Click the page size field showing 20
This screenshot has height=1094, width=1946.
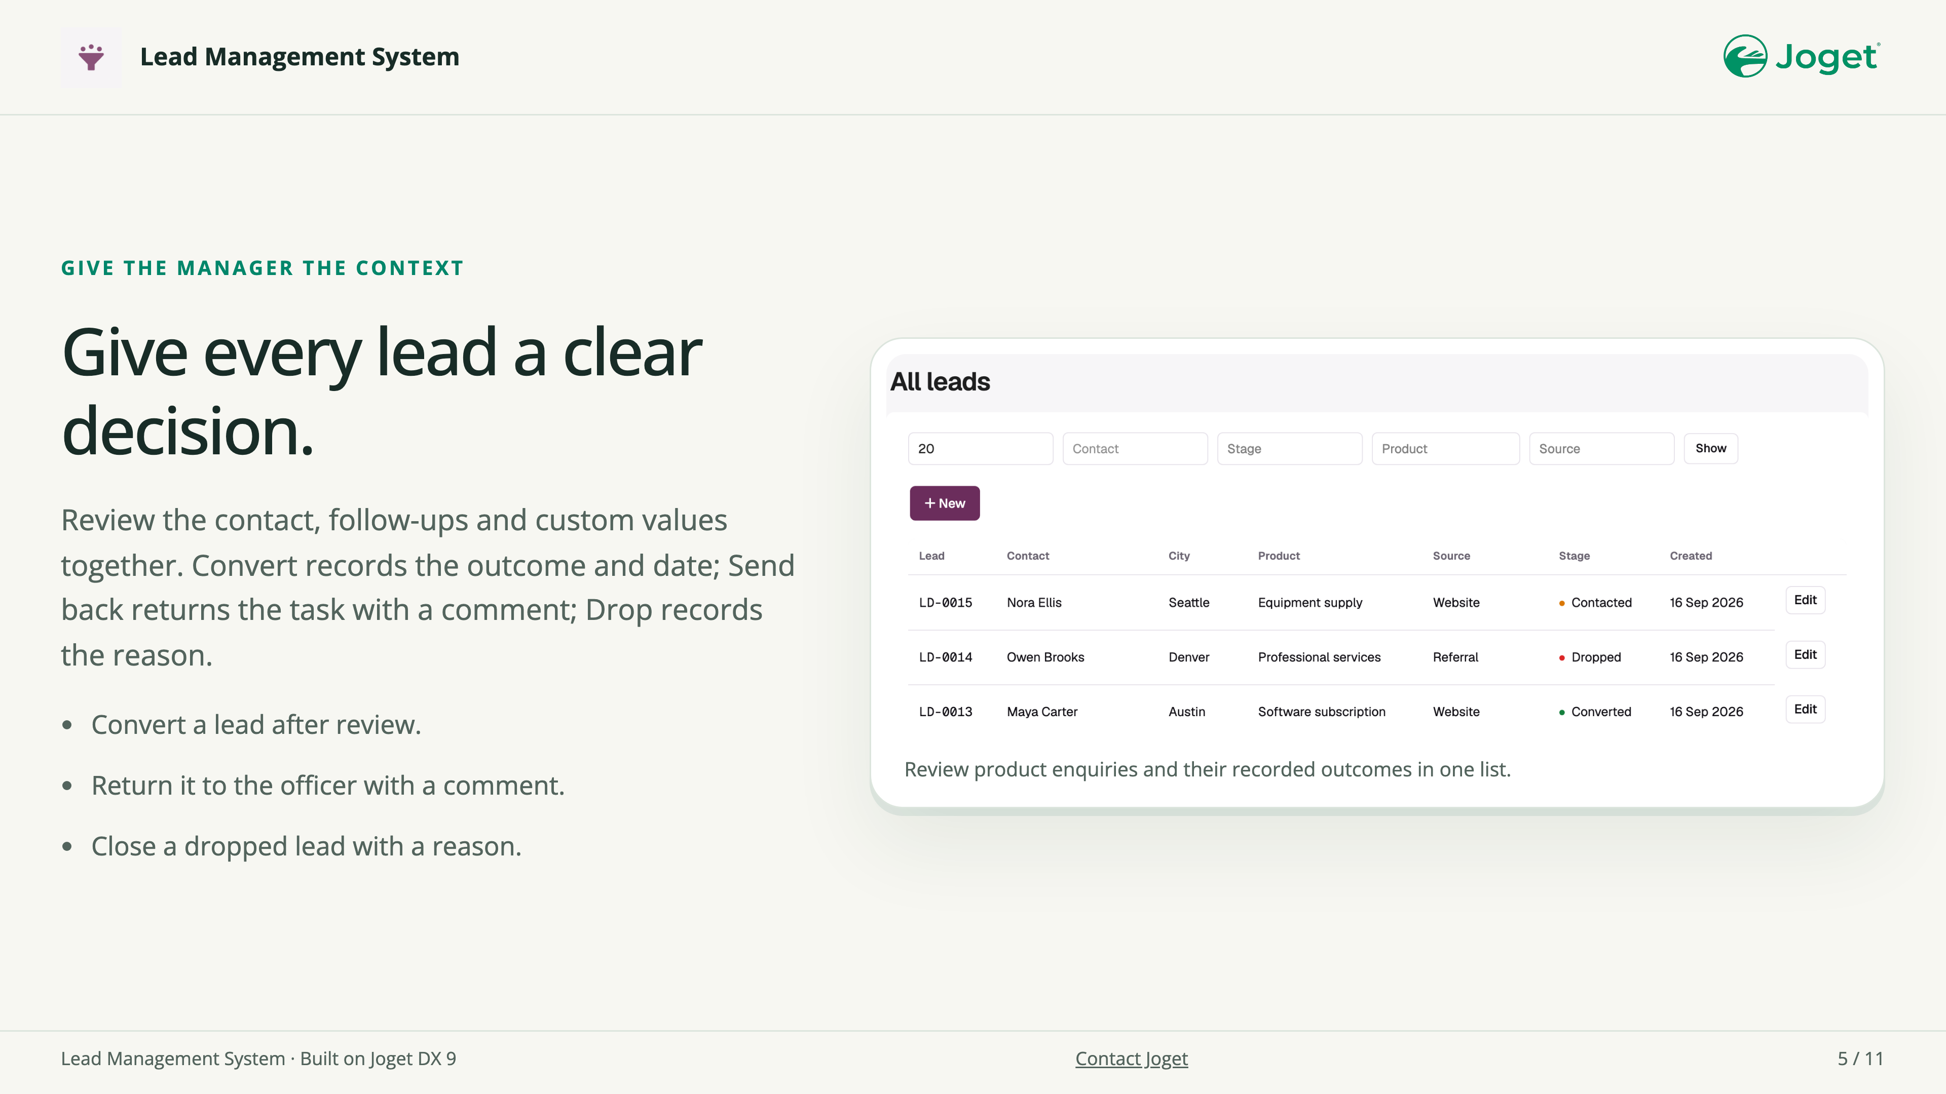(x=981, y=448)
